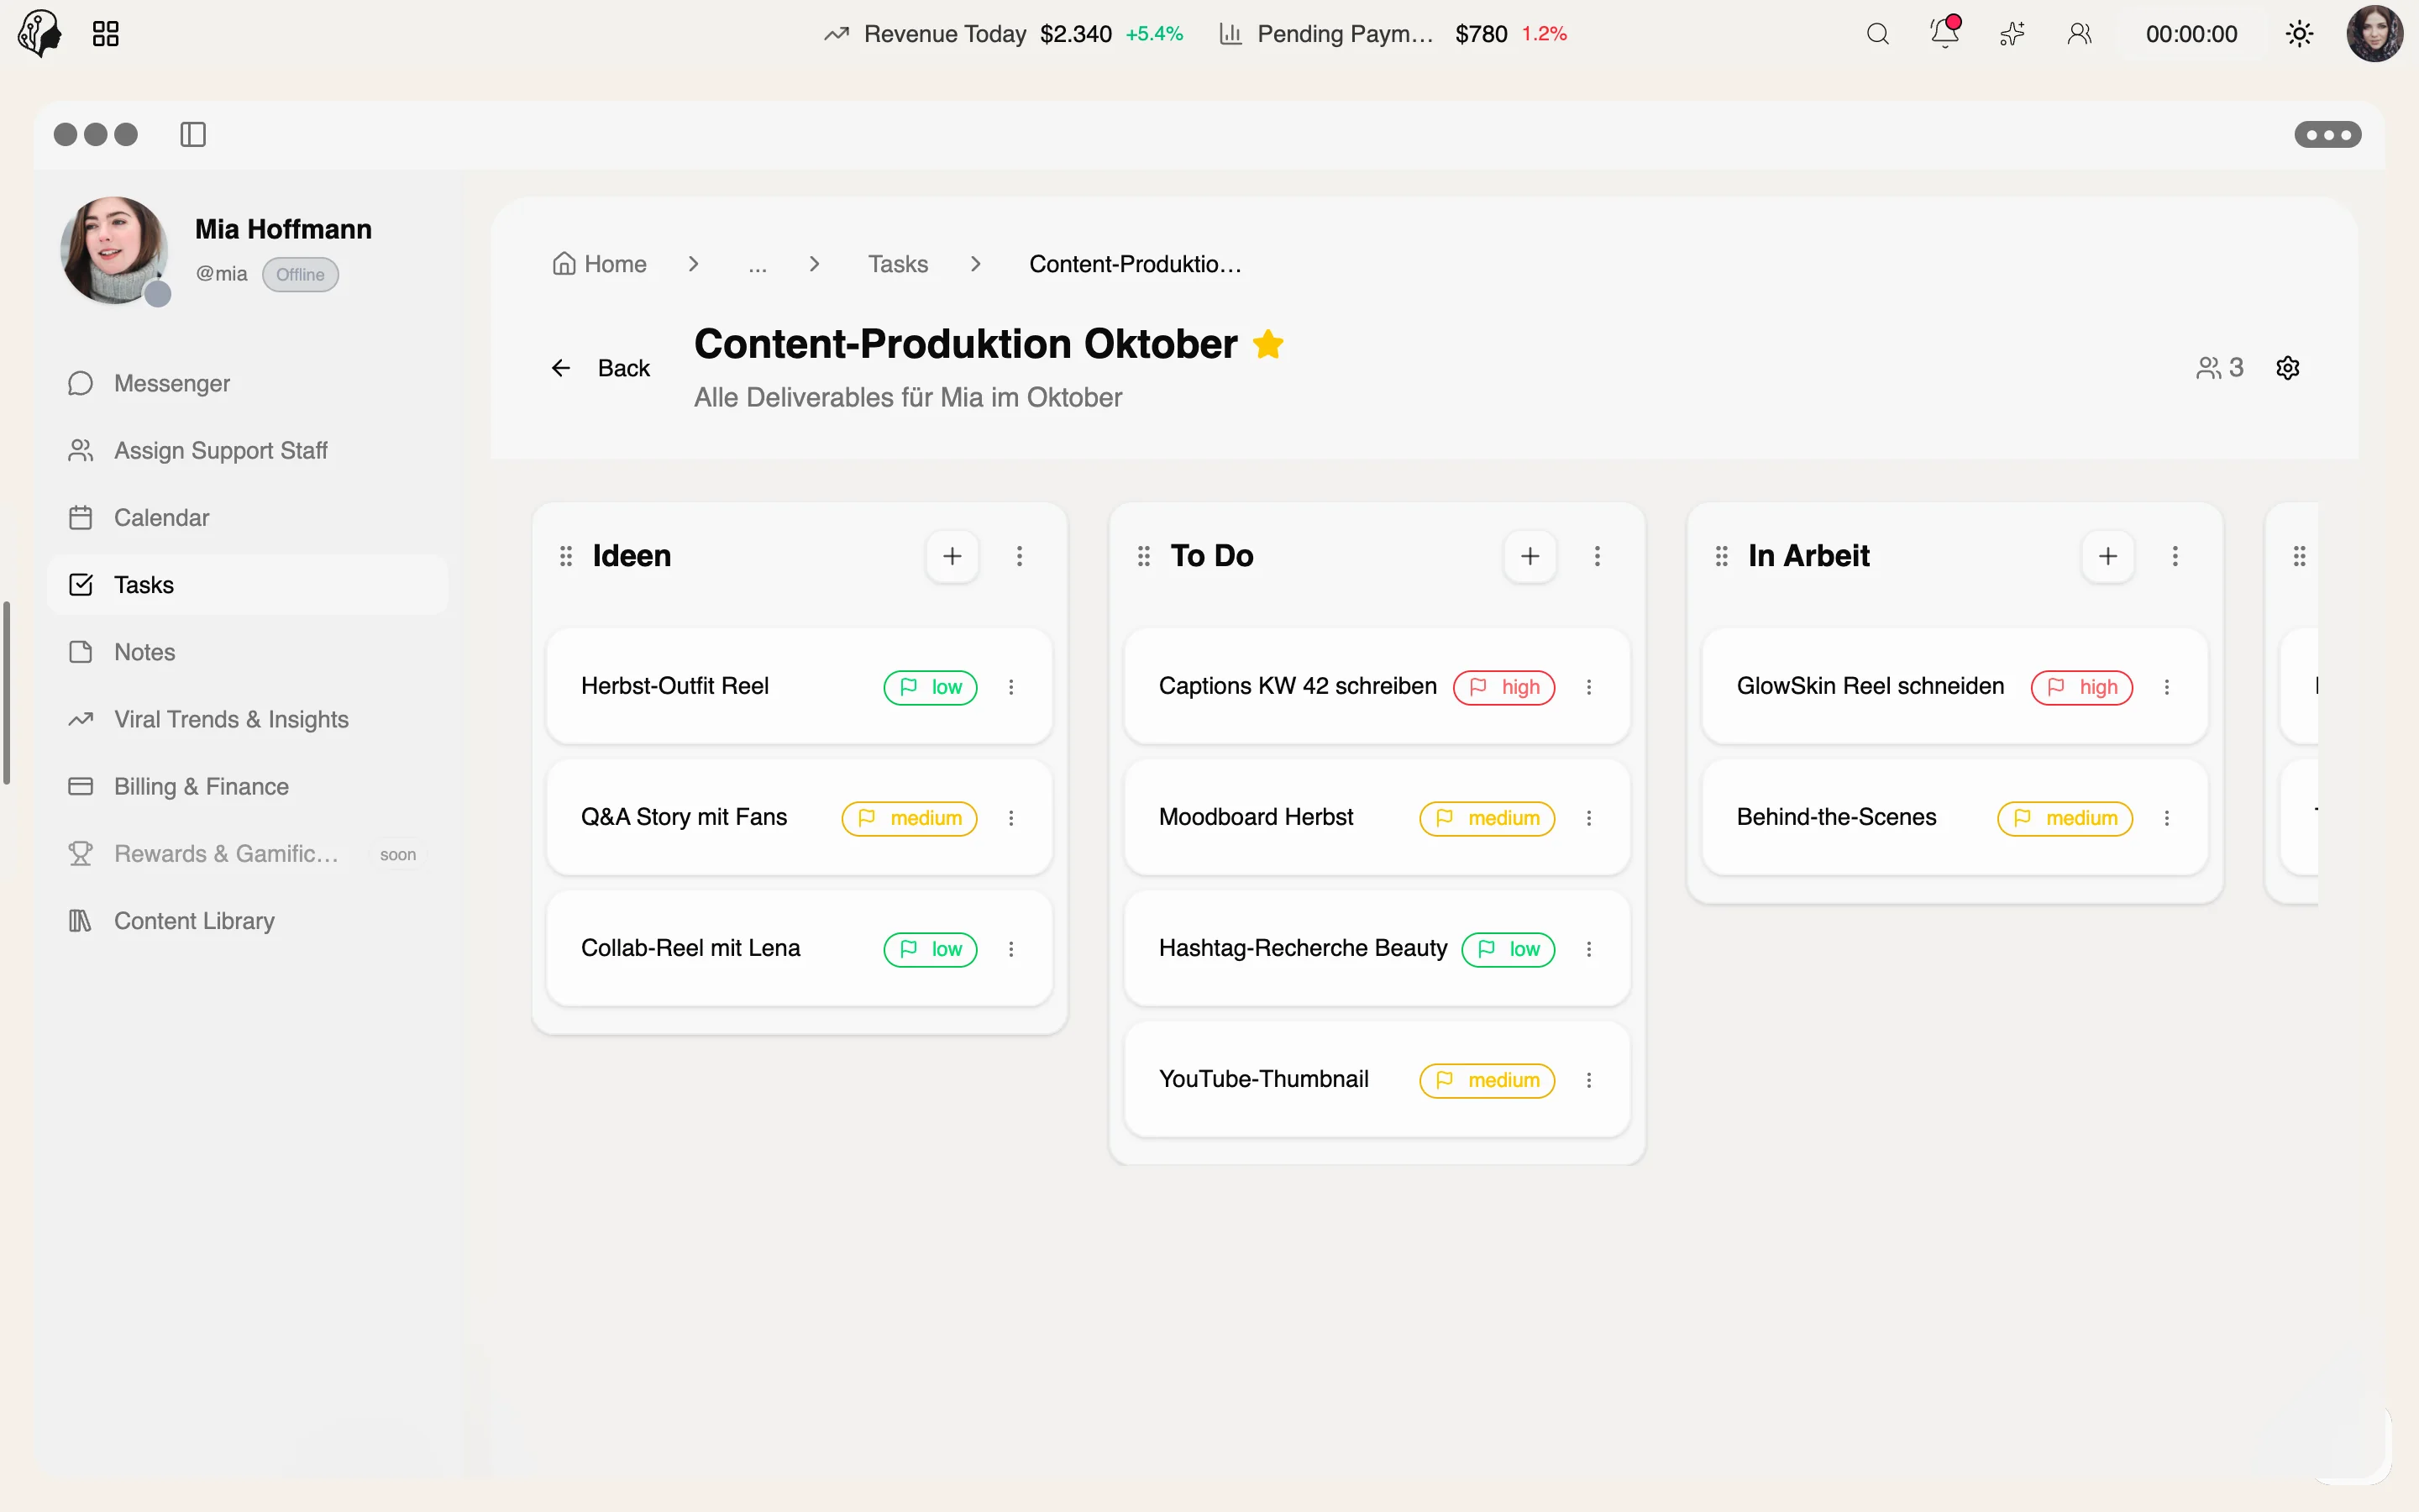Add a card to the Ideen column

click(952, 556)
